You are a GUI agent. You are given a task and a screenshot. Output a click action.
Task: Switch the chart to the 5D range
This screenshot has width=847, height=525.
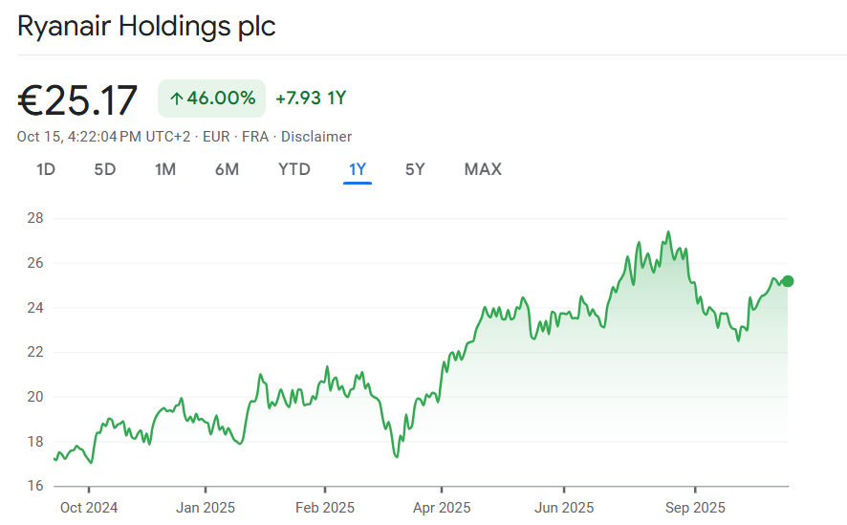pyautogui.click(x=104, y=170)
